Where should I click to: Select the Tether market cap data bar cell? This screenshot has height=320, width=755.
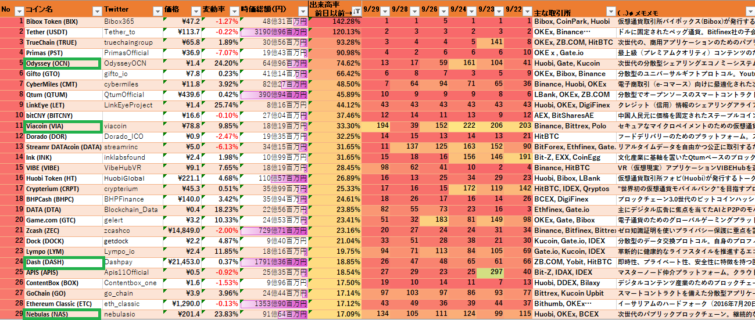pos(273,32)
